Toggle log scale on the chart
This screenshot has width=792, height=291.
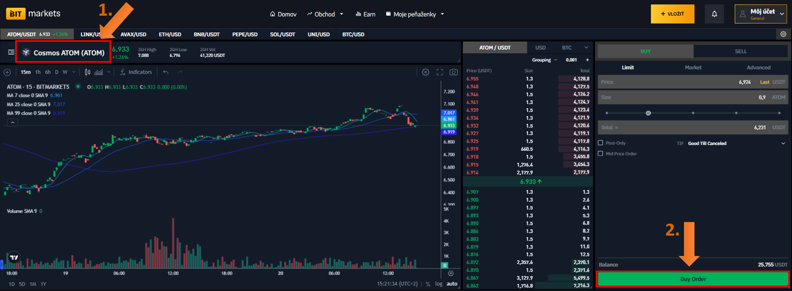[439, 284]
